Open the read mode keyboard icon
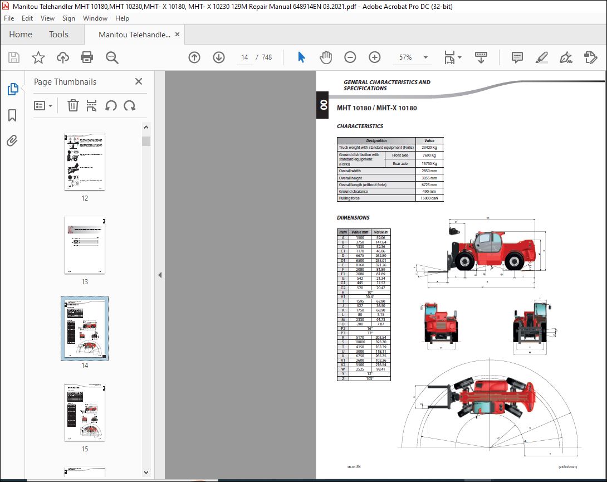Image resolution: width=607 pixels, height=482 pixels. (481, 57)
